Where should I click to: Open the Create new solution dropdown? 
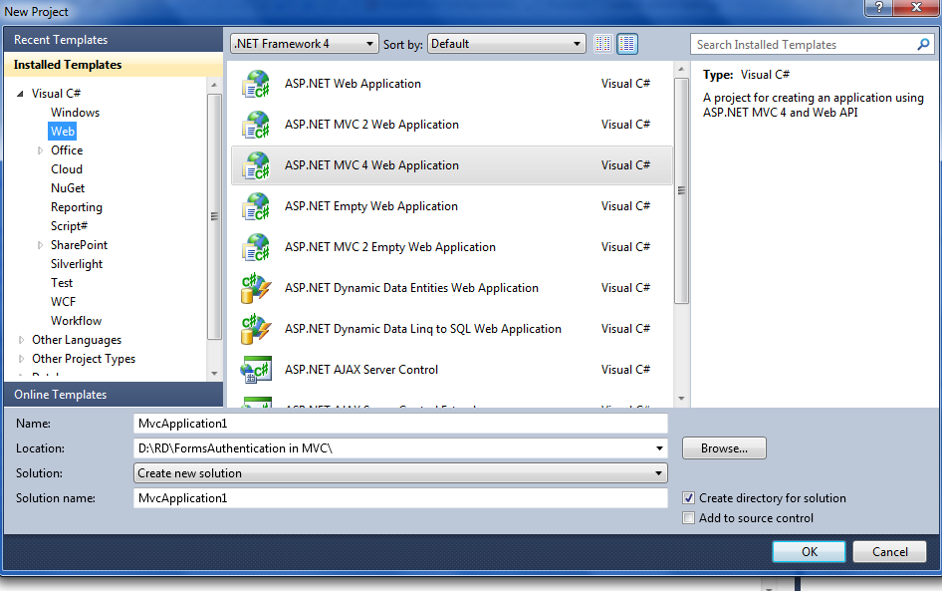[400, 473]
